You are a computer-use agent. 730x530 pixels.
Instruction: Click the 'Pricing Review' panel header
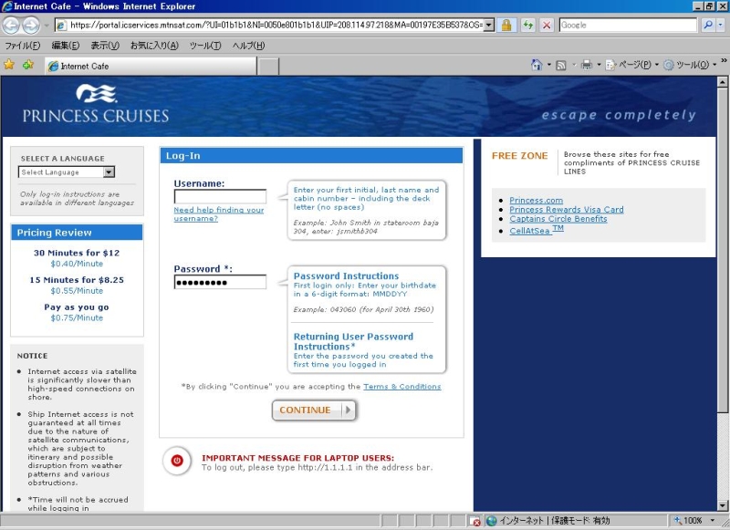click(77, 233)
